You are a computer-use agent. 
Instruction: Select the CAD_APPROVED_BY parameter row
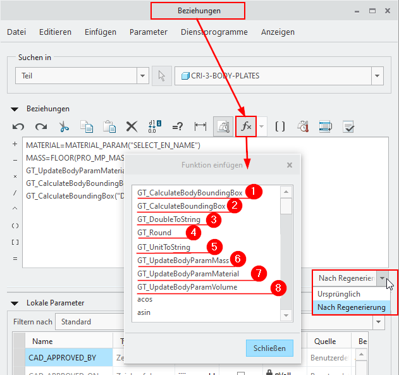coord(69,358)
